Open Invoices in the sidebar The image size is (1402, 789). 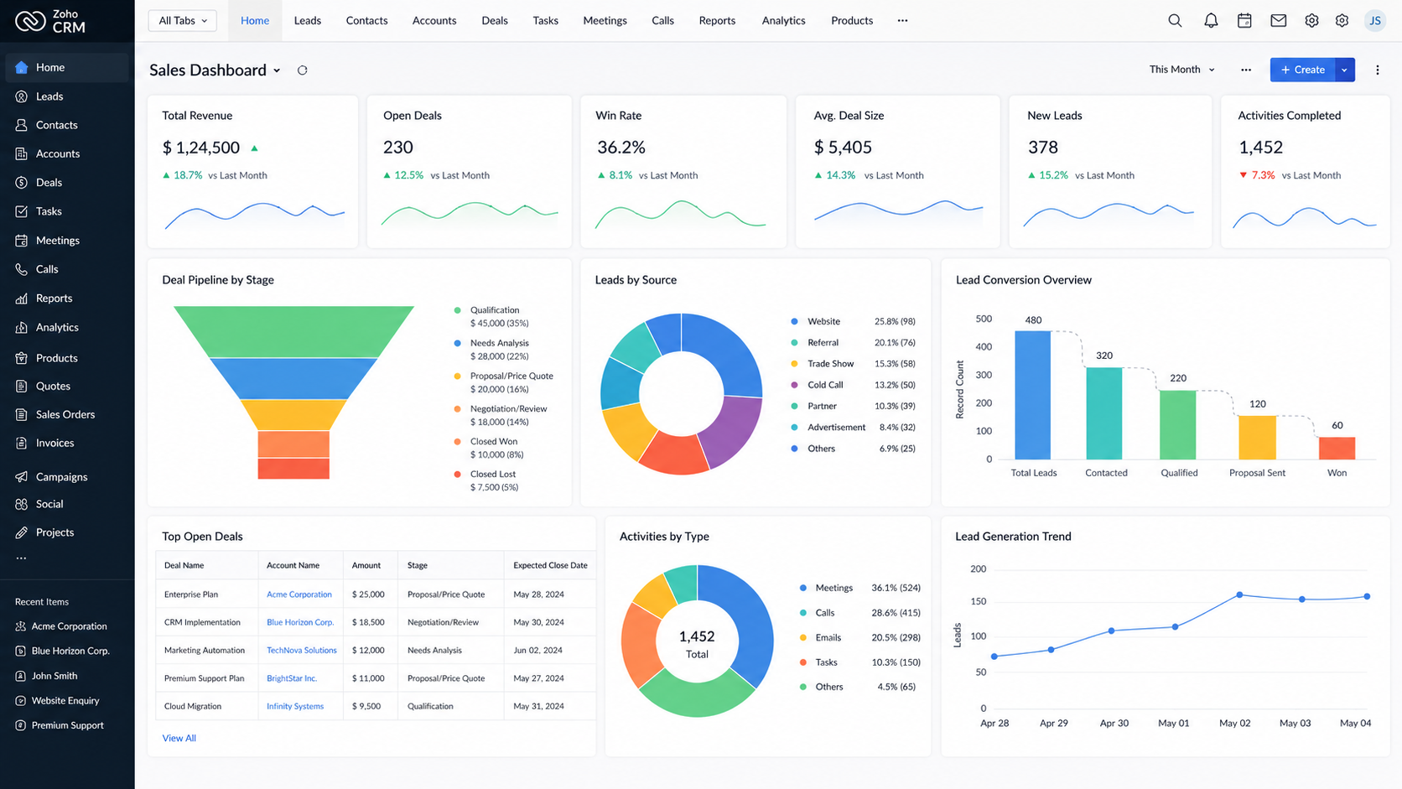(x=67, y=443)
